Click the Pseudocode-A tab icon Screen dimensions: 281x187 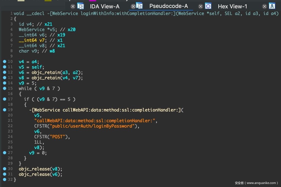coord(139,6)
